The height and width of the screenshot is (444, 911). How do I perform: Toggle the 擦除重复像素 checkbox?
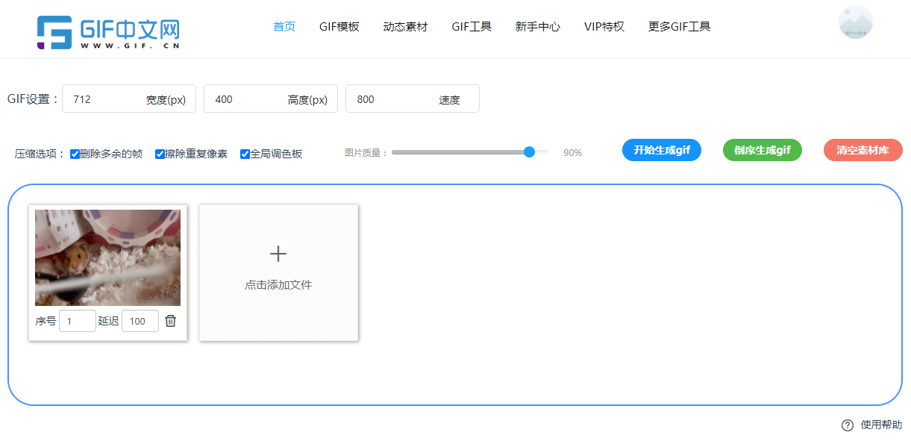160,154
